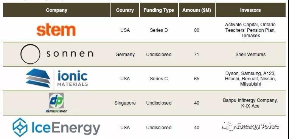289x139 pixels.
Task: Select the Company column header
Action: 57,10
